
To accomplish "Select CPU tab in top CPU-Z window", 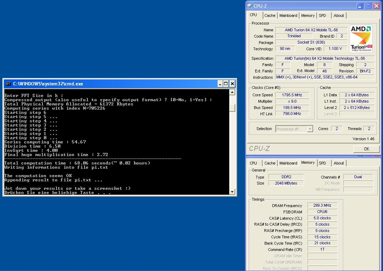I will point(253,15).
